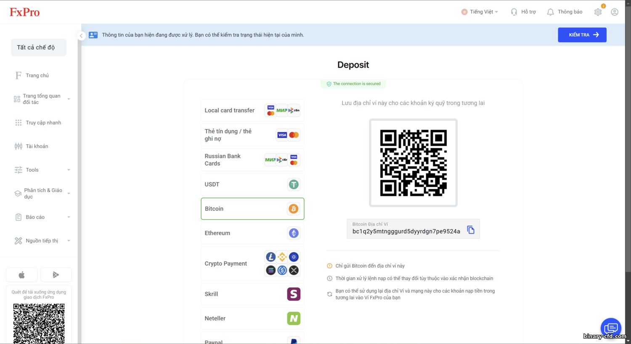This screenshot has height=344, width=631.
Task: Click the Apple App Store icon
Action: [22, 275]
